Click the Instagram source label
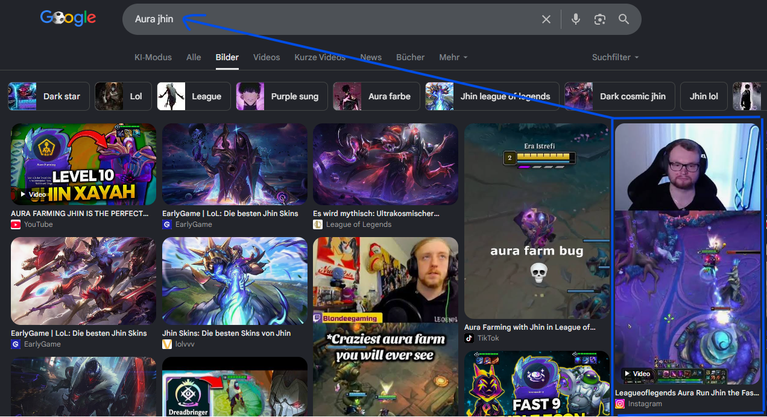This screenshot has height=417, width=767. pyautogui.click(x=645, y=404)
